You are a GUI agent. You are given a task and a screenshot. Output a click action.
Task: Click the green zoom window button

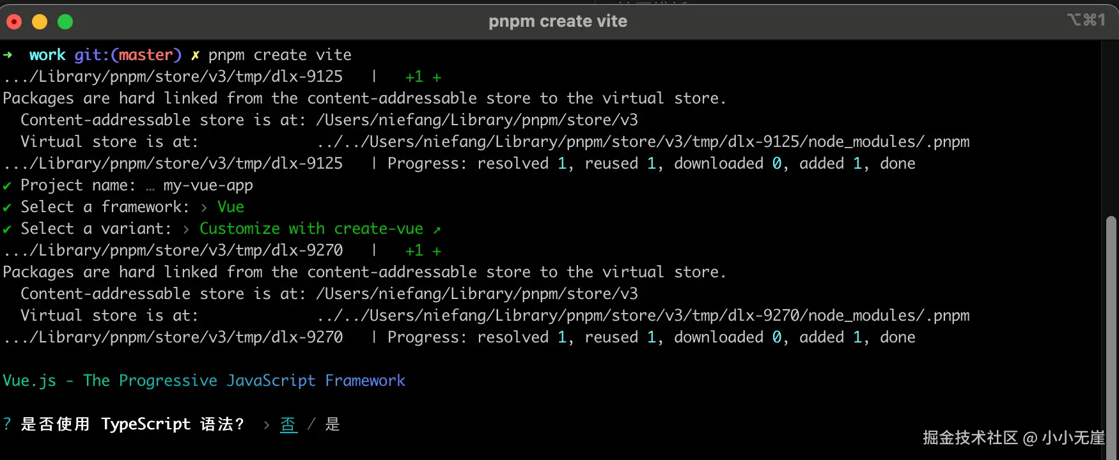pos(65,22)
